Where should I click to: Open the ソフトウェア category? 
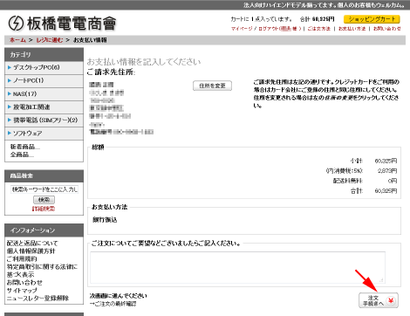tap(44, 134)
